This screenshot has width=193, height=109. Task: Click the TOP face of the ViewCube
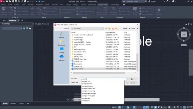pos(184,34)
